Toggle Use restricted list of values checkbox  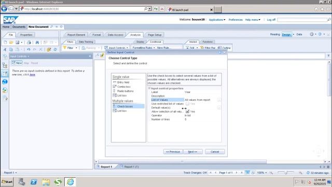(x=187, y=104)
